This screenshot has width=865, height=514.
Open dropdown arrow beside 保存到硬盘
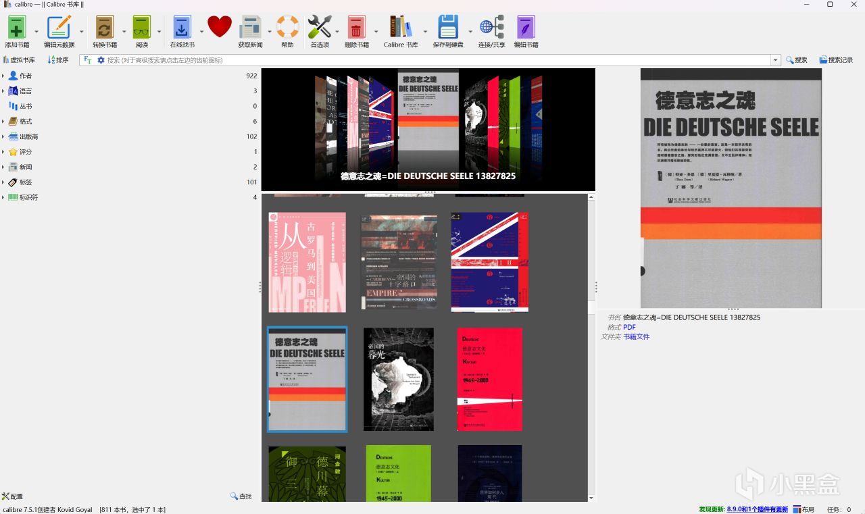(470, 32)
